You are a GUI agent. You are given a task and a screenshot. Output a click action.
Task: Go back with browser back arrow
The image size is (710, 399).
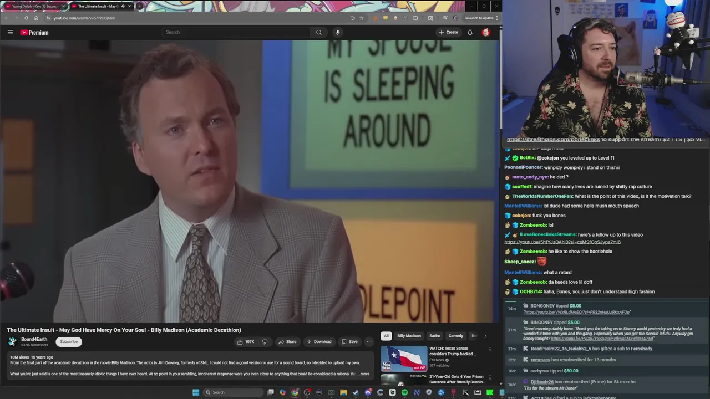(x=7, y=18)
